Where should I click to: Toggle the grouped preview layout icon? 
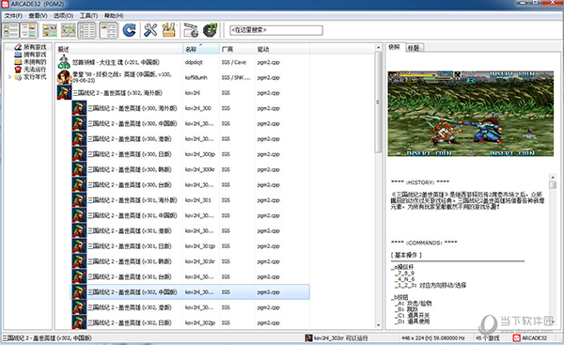pyautogui.click(x=108, y=30)
